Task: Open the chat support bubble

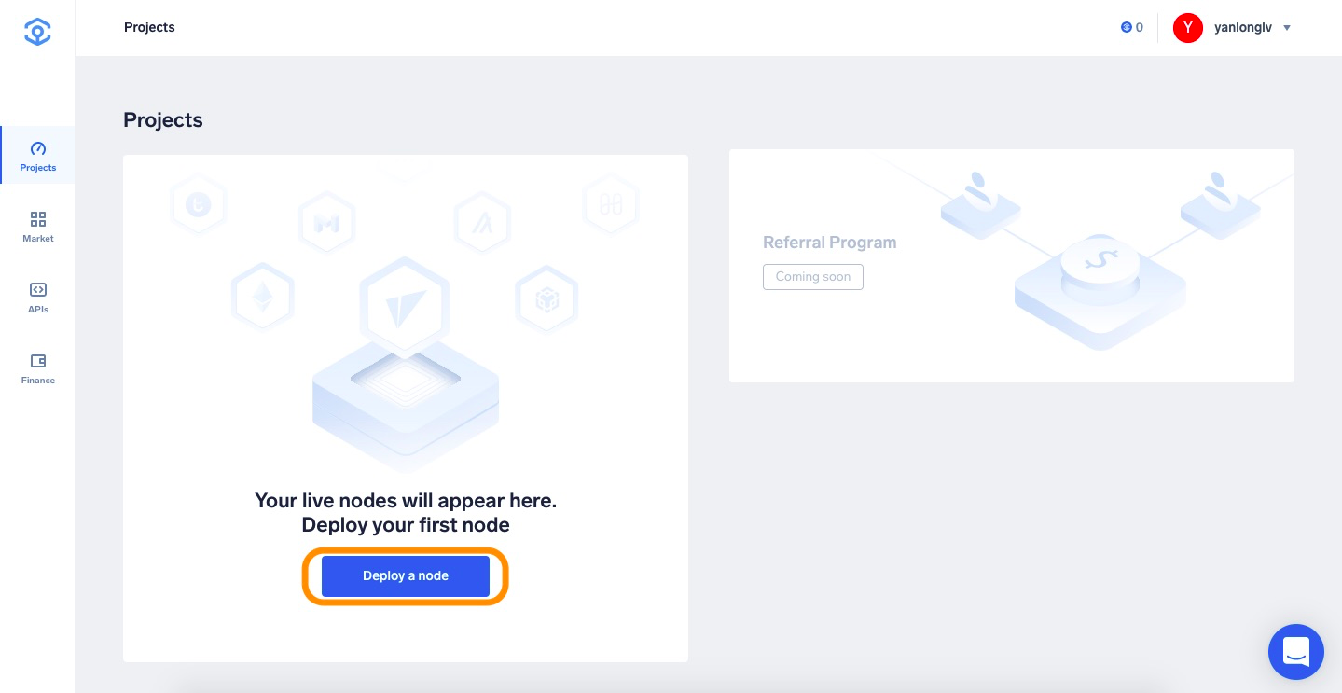Action: pos(1296,651)
